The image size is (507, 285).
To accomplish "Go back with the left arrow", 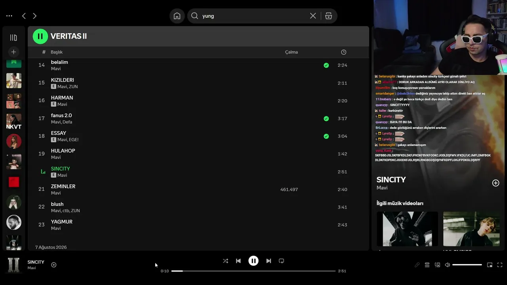I will pos(24,16).
